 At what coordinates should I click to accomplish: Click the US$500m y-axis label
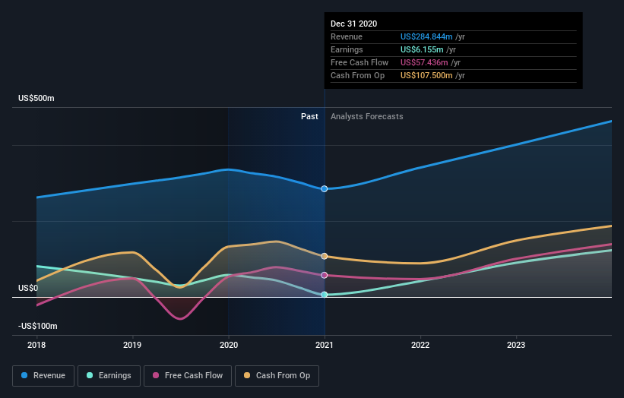[x=36, y=98]
